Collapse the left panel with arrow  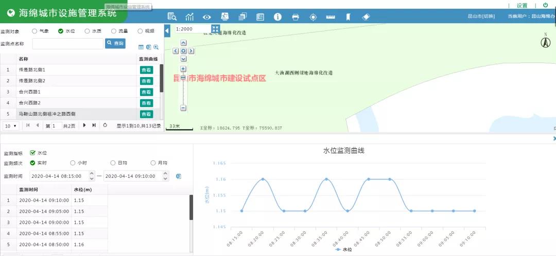[167, 31]
